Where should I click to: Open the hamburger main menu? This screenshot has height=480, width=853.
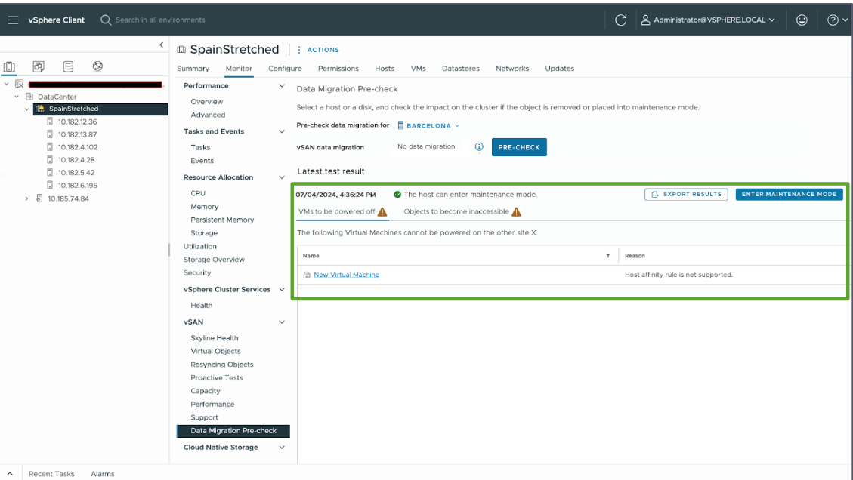[13, 20]
